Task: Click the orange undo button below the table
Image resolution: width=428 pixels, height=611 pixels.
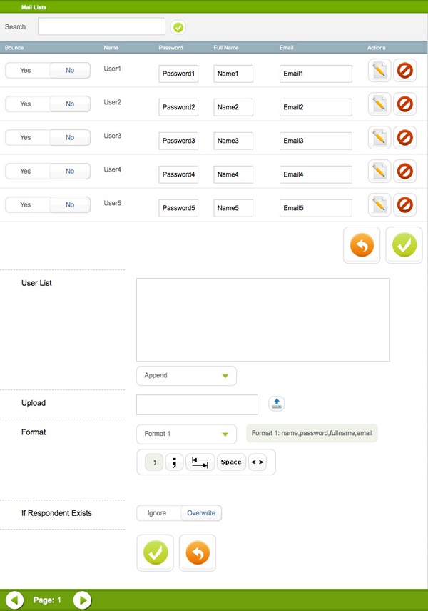Action: click(x=362, y=245)
